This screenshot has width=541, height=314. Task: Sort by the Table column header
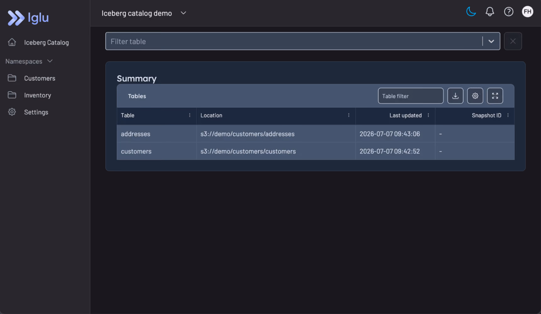127,115
